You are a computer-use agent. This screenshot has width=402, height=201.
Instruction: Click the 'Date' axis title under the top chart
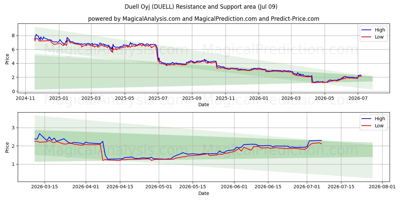203,105
